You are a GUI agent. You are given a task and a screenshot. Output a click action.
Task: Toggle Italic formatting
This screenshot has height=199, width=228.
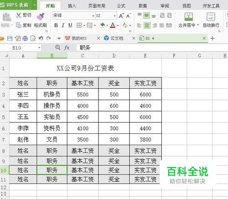coord(63,25)
